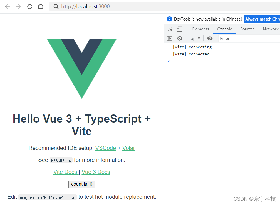
Task: Switch to the Elements tab
Action: 200,29
